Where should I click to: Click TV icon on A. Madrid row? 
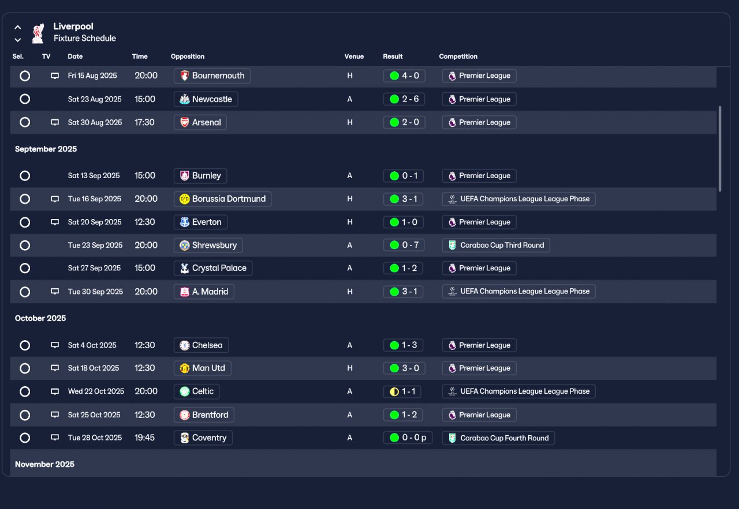(55, 292)
